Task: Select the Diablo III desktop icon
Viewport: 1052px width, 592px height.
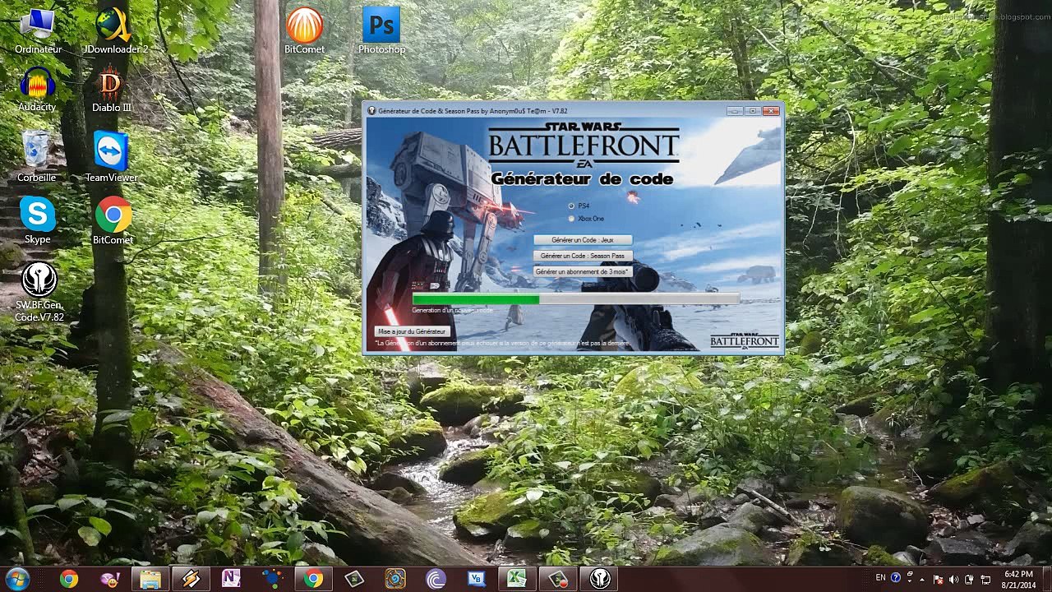Action: point(111,90)
